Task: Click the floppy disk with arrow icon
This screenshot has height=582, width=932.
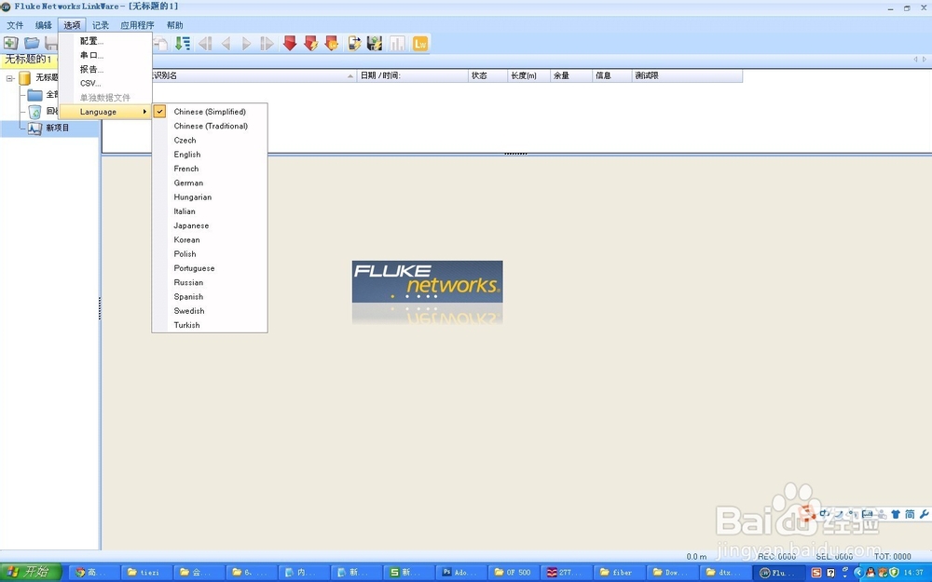Action: click(x=375, y=44)
